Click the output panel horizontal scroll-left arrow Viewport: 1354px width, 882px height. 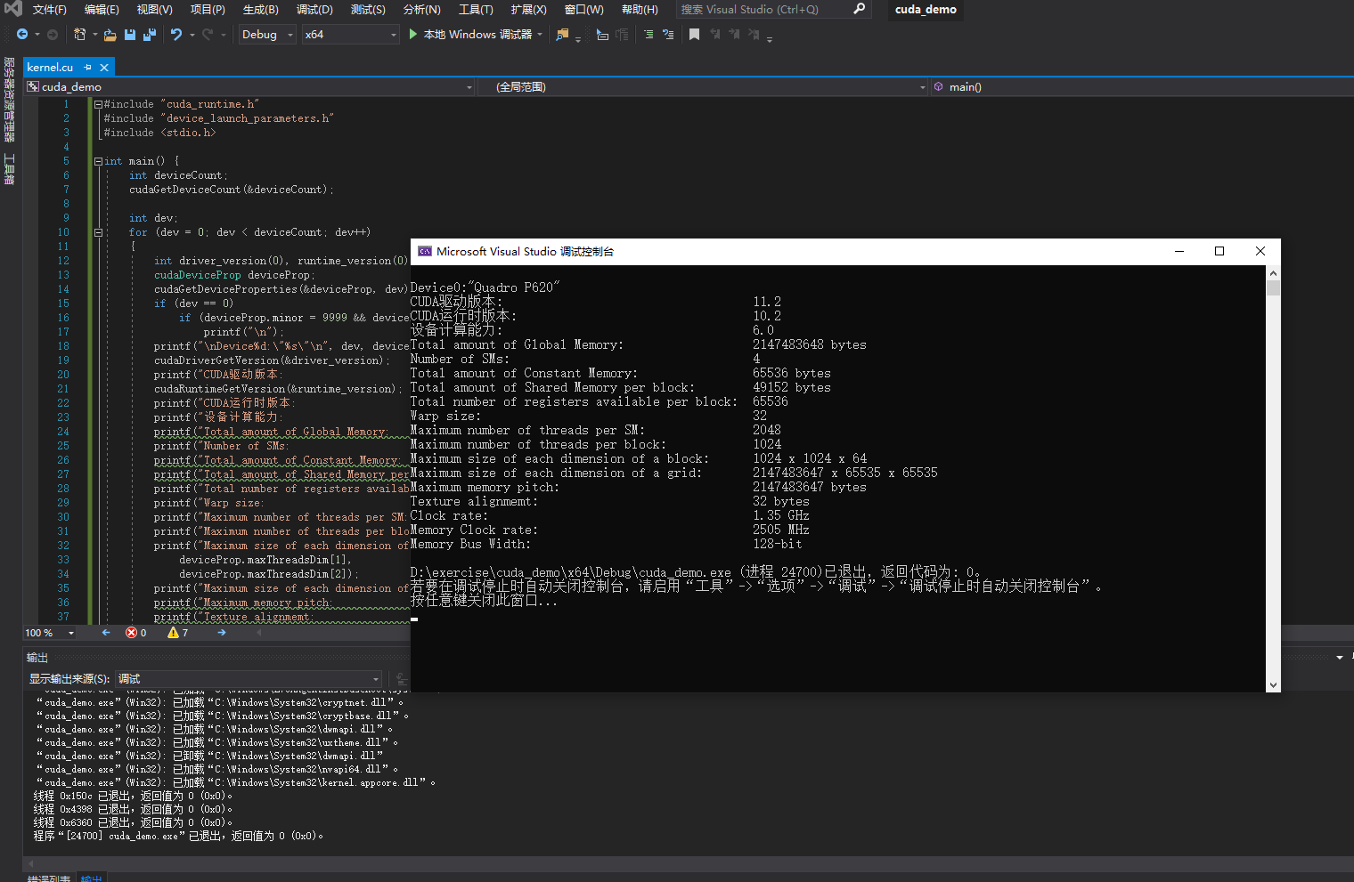(30, 863)
